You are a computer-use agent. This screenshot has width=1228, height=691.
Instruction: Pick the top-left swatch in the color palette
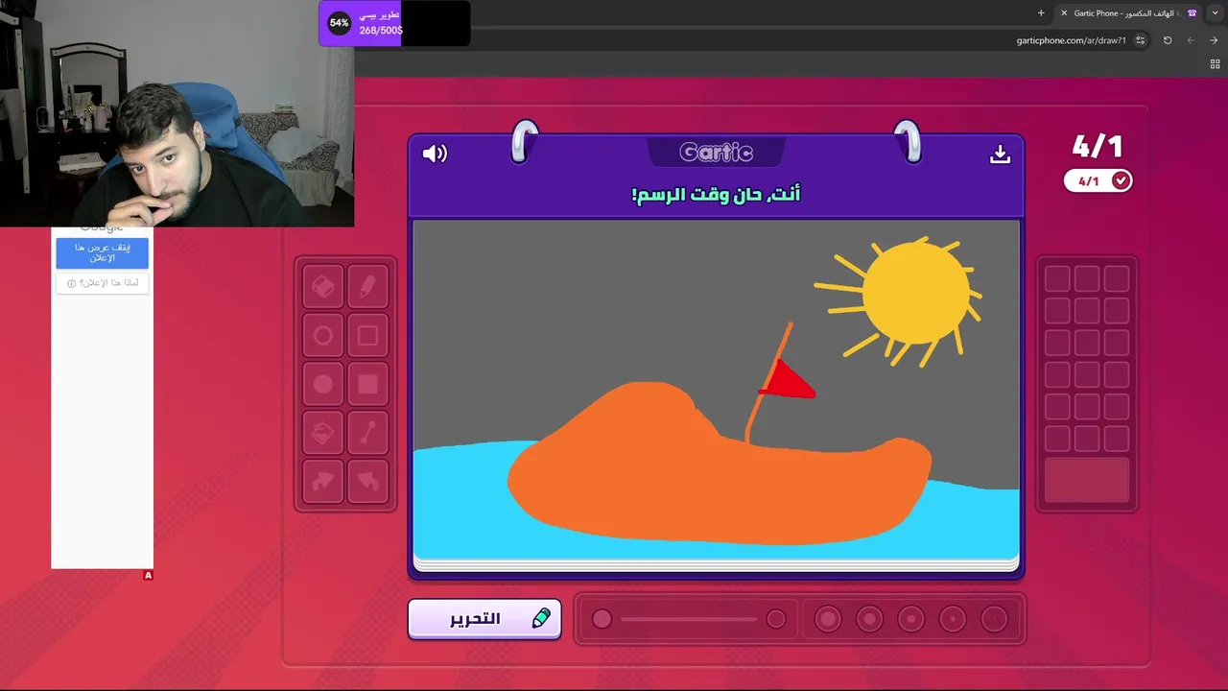(1057, 278)
